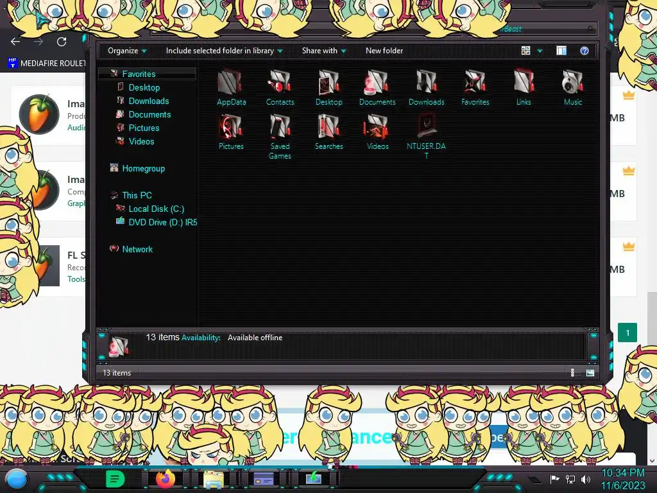Open the Contacts folder icon
Image resolution: width=657 pixels, height=493 pixels.
[280, 87]
